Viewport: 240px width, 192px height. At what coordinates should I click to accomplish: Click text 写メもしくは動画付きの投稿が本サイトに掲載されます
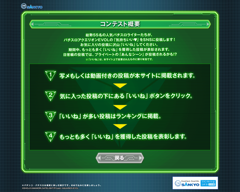(127, 76)
